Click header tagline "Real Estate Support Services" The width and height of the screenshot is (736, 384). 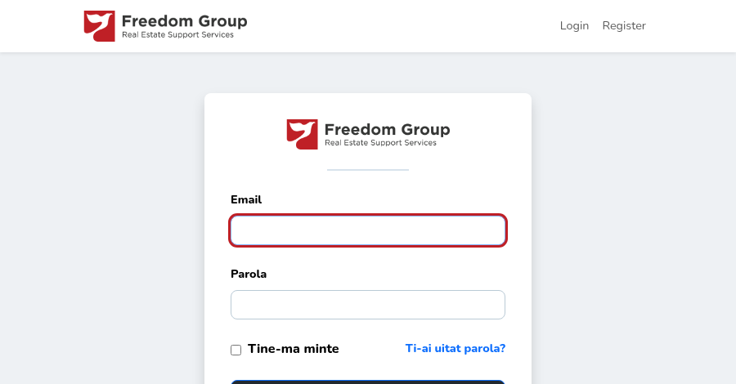click(178, 34)
